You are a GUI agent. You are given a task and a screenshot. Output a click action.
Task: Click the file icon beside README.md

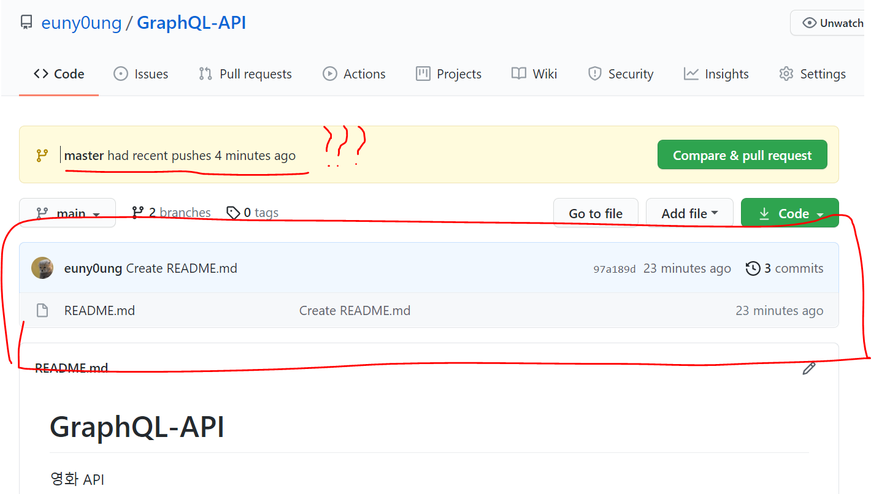(x=42, y=310)
